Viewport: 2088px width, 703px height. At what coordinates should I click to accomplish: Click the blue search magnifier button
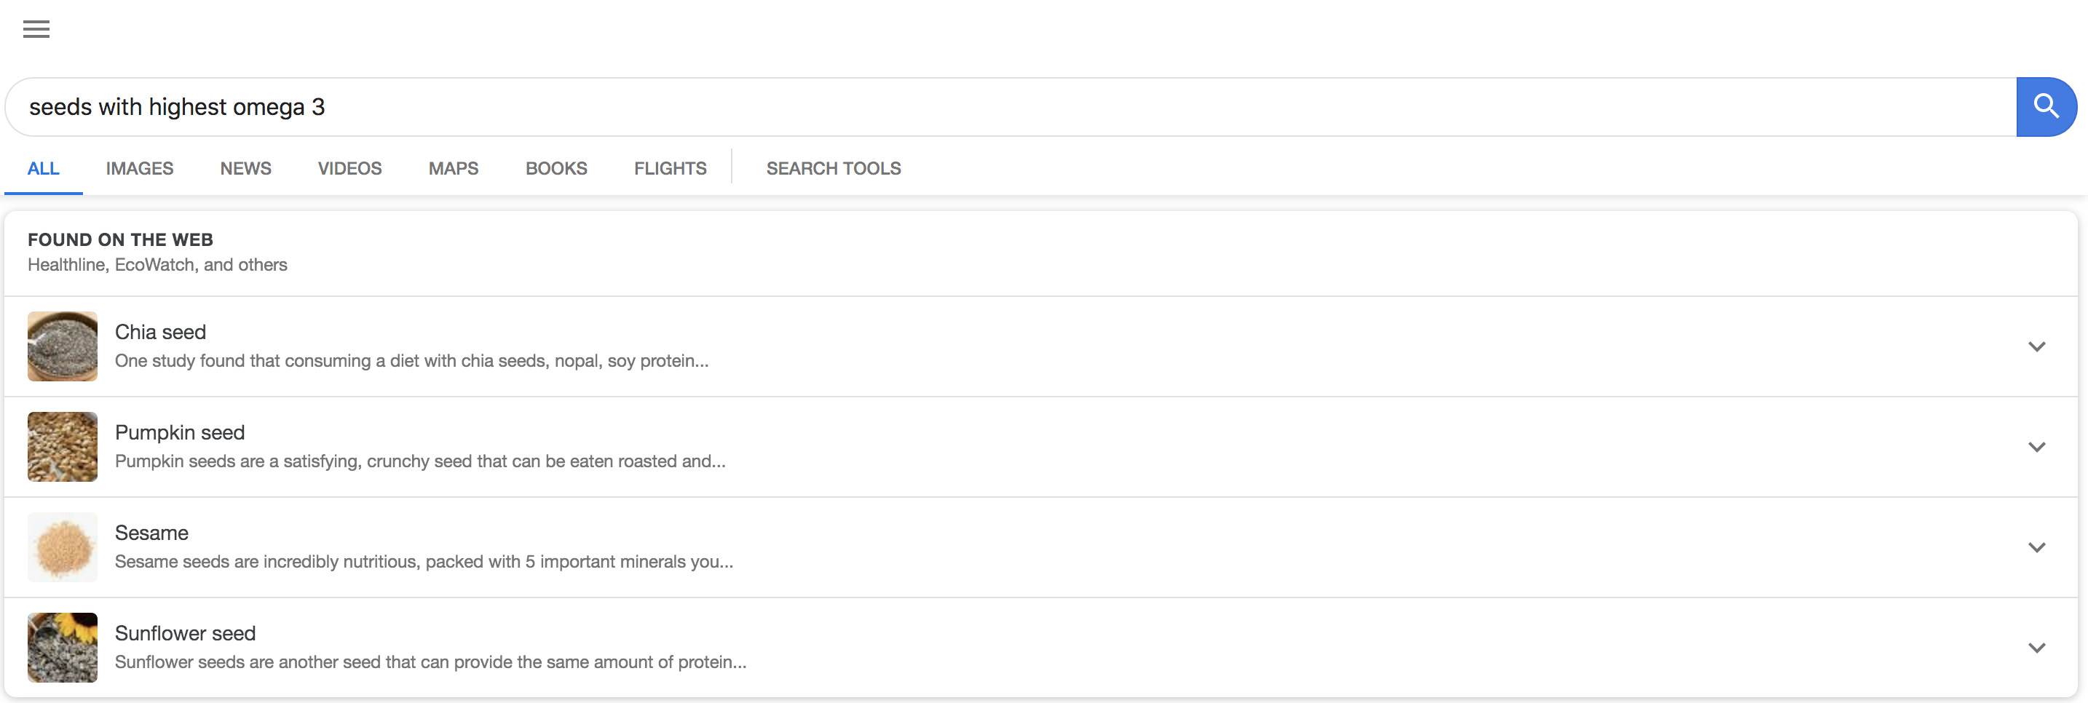(x=2045, y=107)
